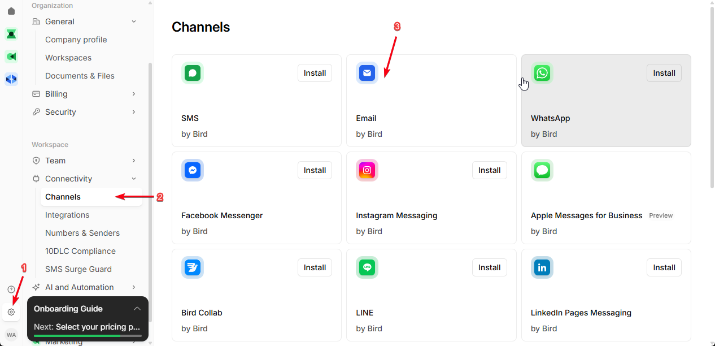Open Documents & Files settings

[80, 76]
